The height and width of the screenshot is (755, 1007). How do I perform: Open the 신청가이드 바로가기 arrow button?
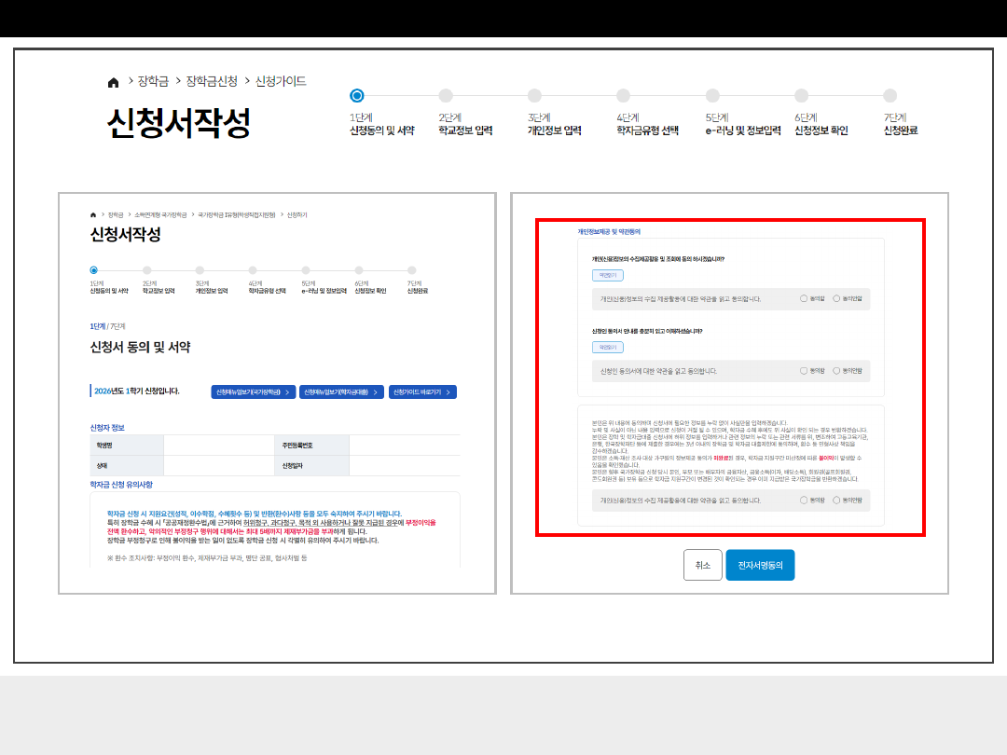422,392
